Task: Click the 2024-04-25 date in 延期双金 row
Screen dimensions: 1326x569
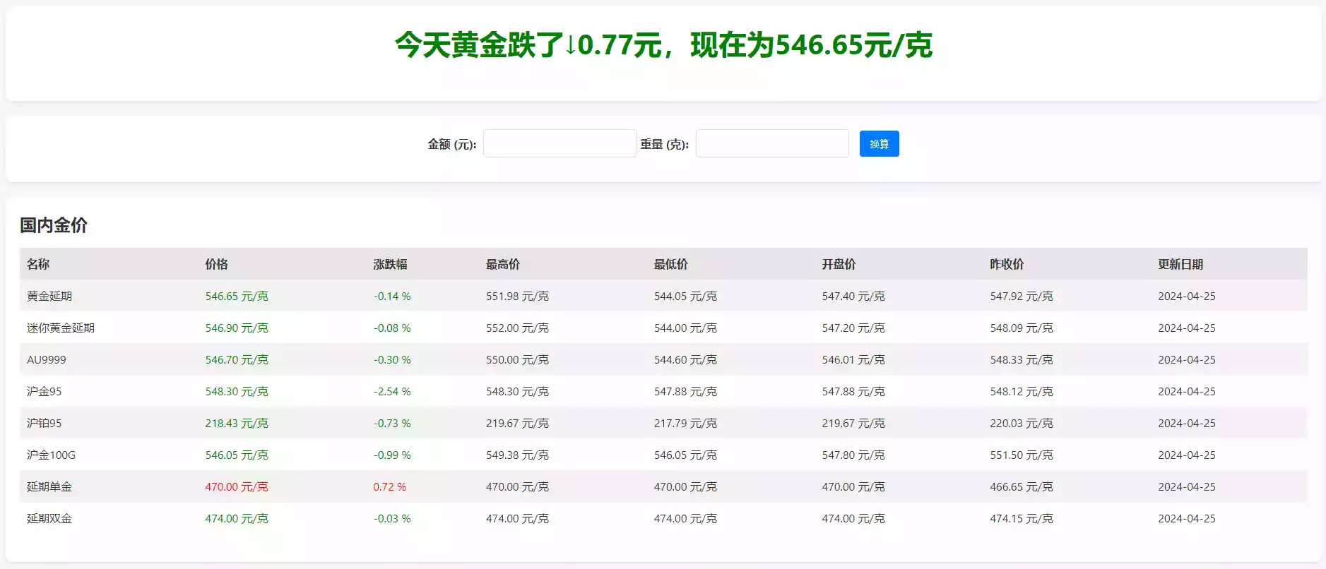Action: click(x=1187, y=518)
